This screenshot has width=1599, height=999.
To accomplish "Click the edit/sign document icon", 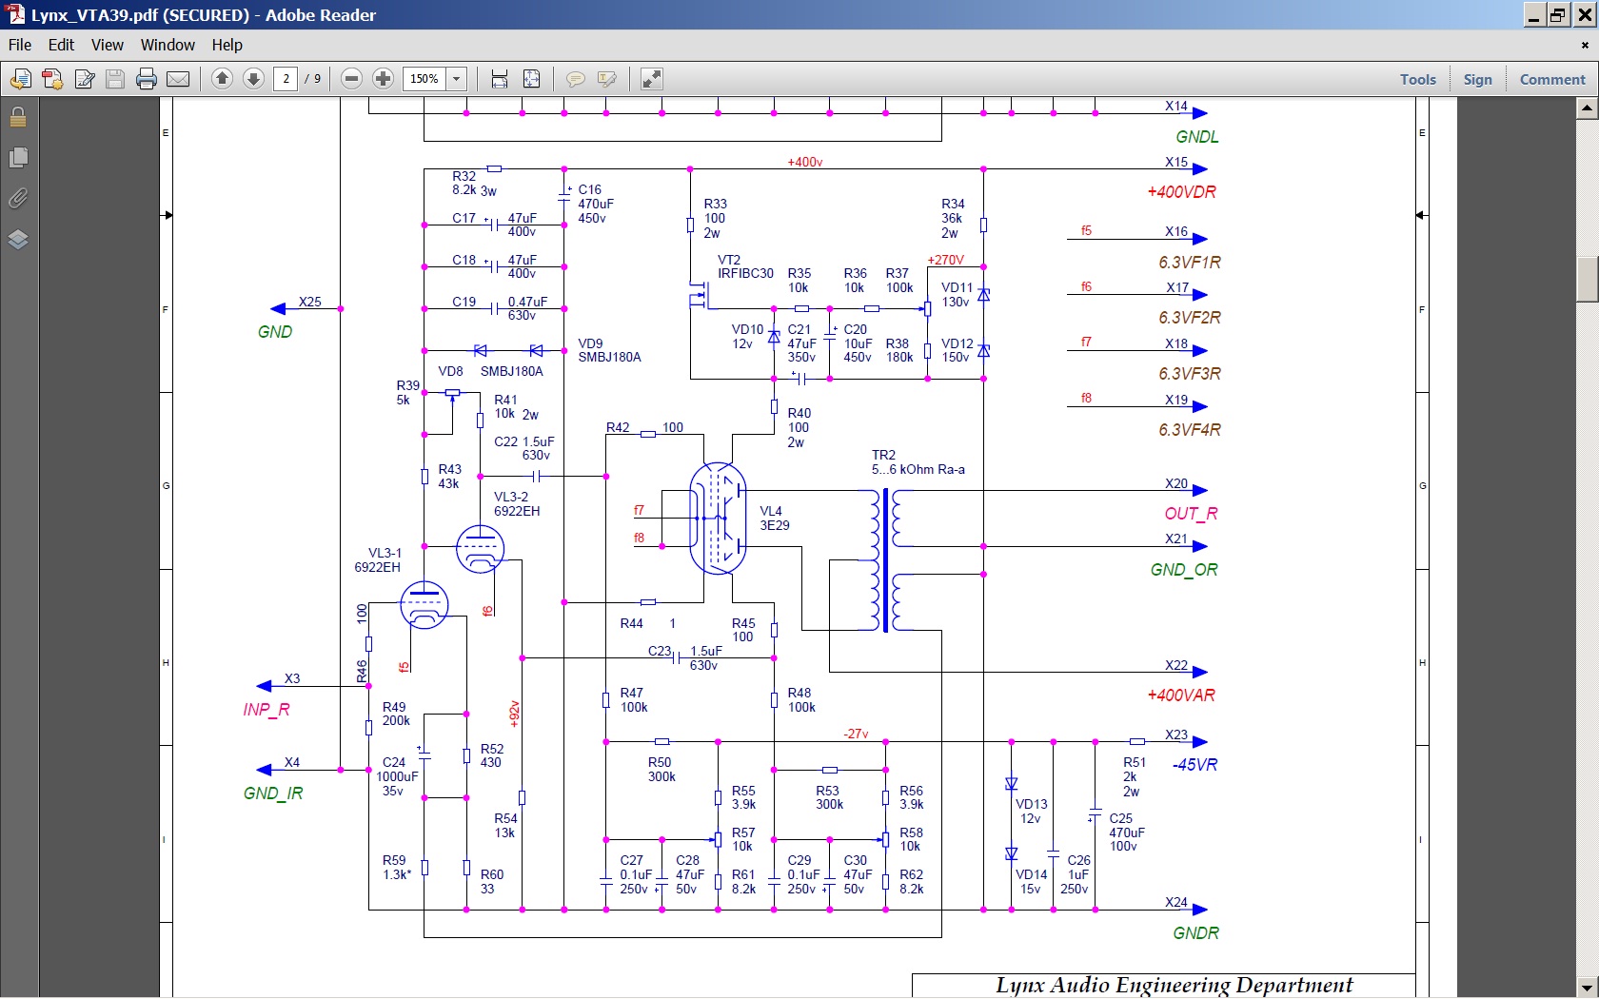I will point(84,79).
